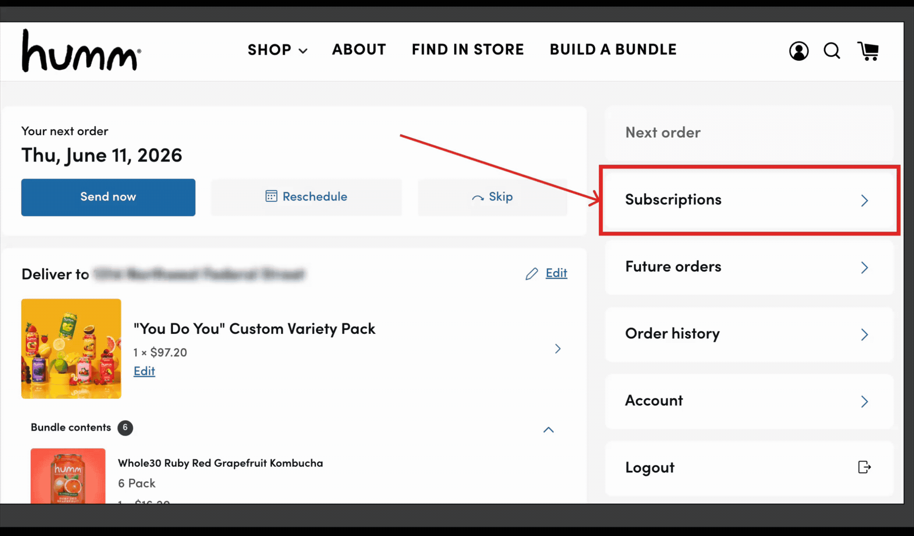The width and height of the screenshot is (914, 536).
Task: Open the user account profile icon
Action: click(799, 51)
